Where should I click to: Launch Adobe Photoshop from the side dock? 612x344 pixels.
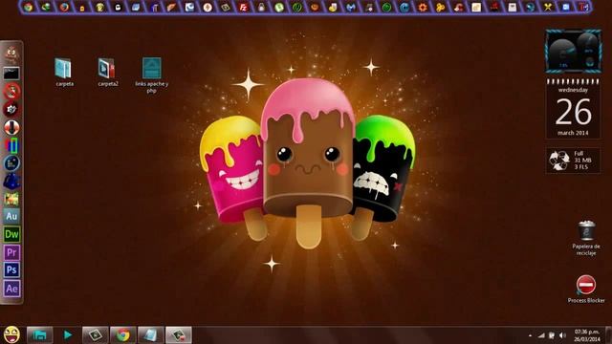click(x=11, y=269)
